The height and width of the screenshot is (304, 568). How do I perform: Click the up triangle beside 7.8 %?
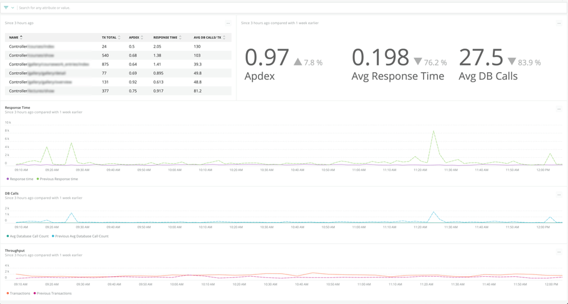coord(298,62)
